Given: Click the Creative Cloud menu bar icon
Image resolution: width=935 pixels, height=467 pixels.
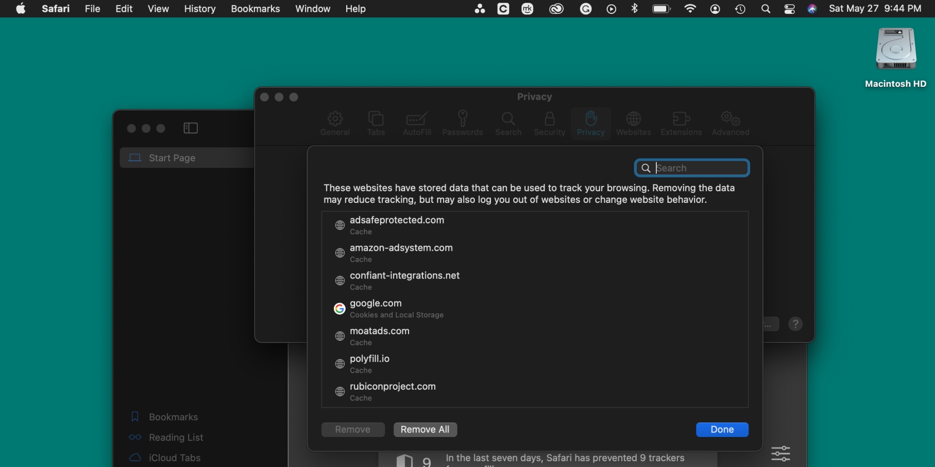Looking at the screenshot, I should (557, 9).
